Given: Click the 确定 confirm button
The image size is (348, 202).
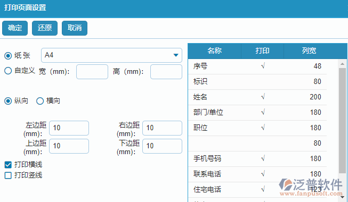Looking at the screenshot, I should tap(15, 28).
